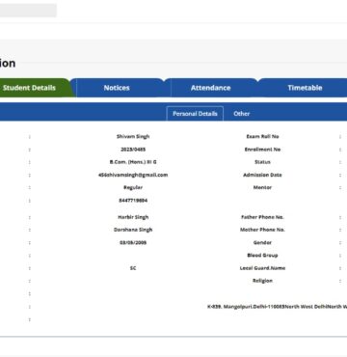The image size is (347, 357).
Task: Click course B.Com. (Hons.) III G
Action: [133, 162]
